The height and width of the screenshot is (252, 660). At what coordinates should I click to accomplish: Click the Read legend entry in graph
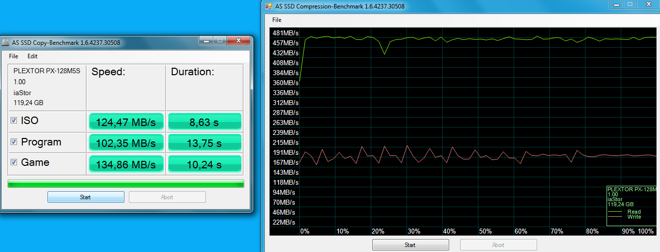click(x=634, y=212)
